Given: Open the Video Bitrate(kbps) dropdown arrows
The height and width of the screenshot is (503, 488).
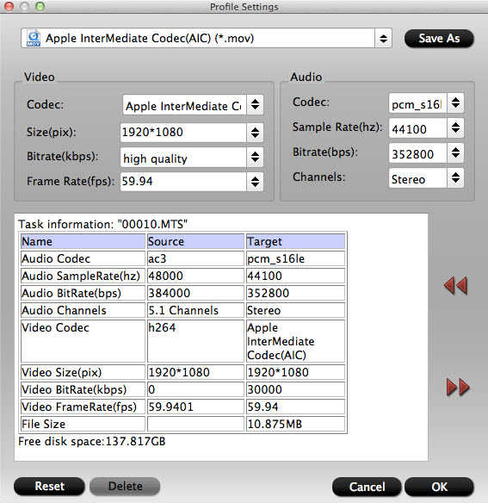Looking at the screenshot, I should pos(256,157).
